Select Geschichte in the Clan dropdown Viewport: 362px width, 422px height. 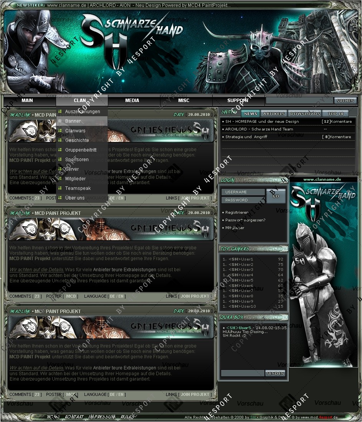[77, 140]
